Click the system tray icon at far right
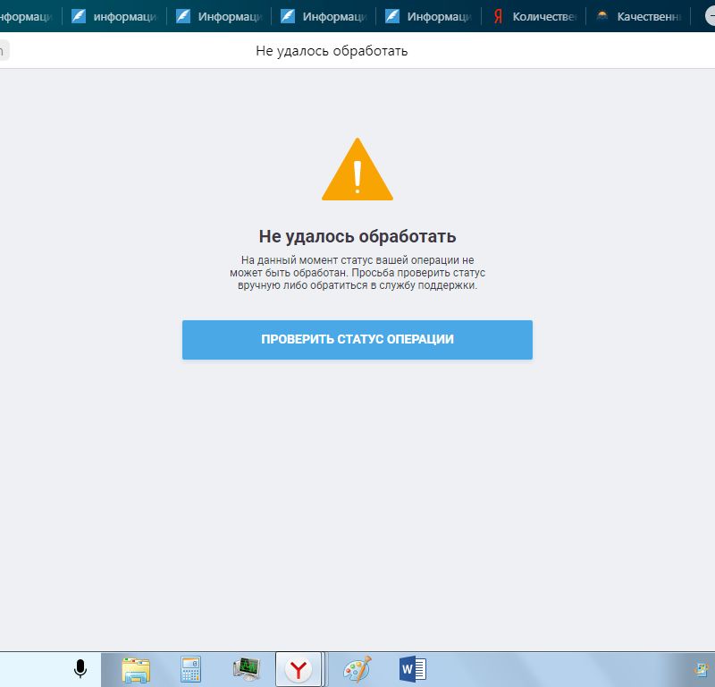The height and width of the screenshot is (687, 715). [x=700, y=669]
